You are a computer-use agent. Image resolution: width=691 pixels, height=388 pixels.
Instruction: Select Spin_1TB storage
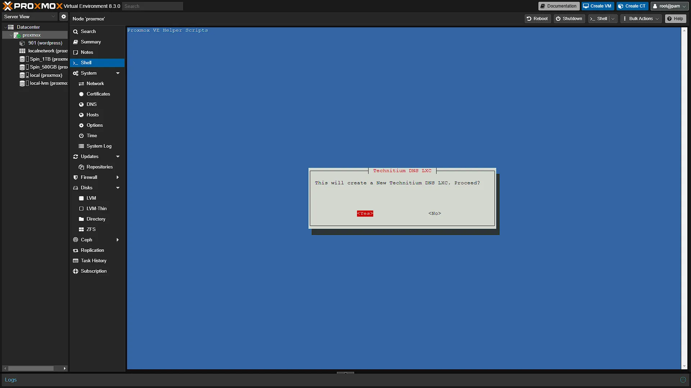tap(44, 59)
